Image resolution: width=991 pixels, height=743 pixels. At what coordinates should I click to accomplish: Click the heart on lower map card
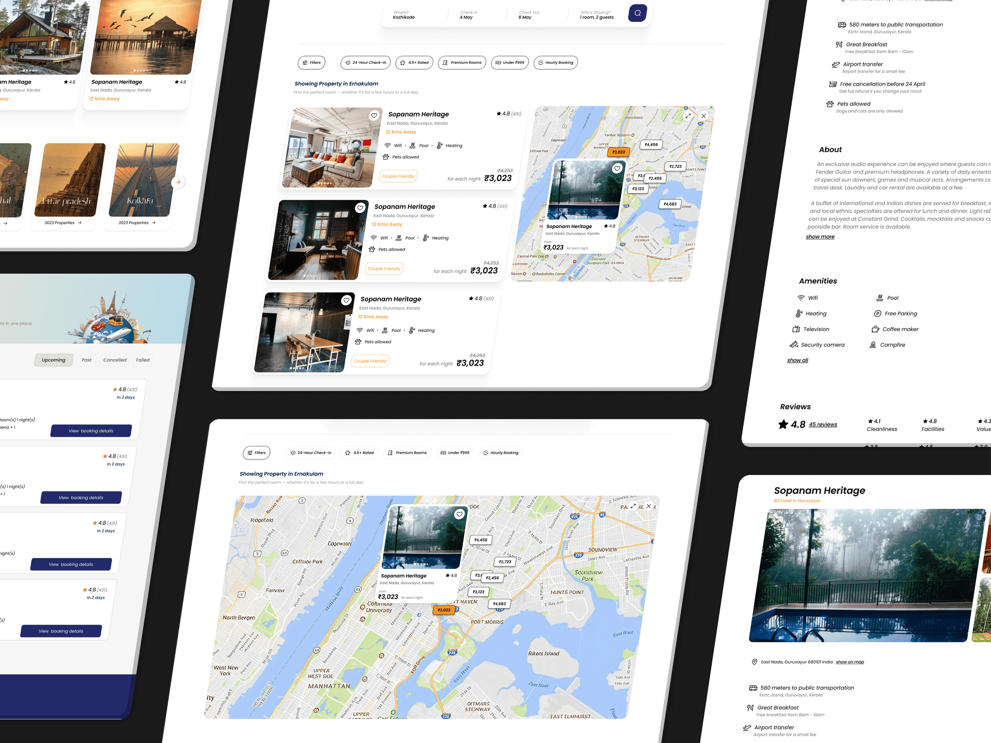coord(459,514)
